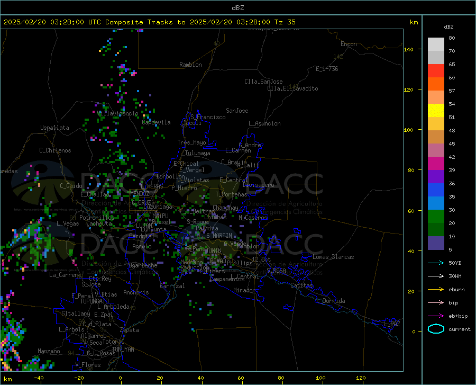The width and height of the screenshot is (476, 385).
Task: Click the red 65 dBZ legend swatch
Action: [x=436, y=71]
